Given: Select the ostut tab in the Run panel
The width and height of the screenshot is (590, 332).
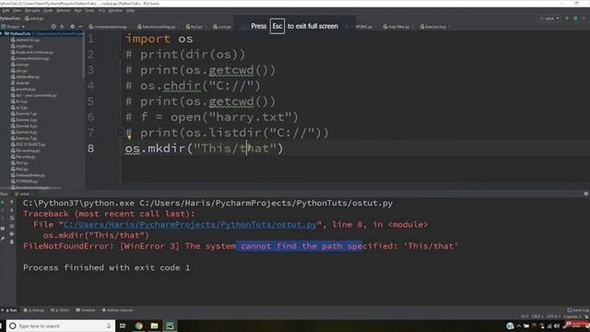Looking at the screenshot, I should tap(22, 194).
